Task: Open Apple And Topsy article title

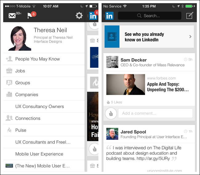Action: [168, 87]
